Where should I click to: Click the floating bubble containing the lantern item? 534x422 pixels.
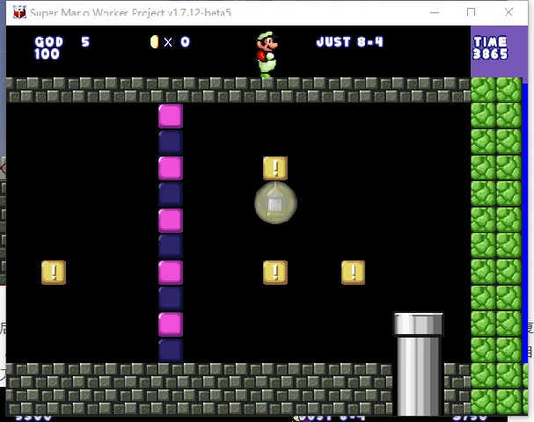(275, 203)
